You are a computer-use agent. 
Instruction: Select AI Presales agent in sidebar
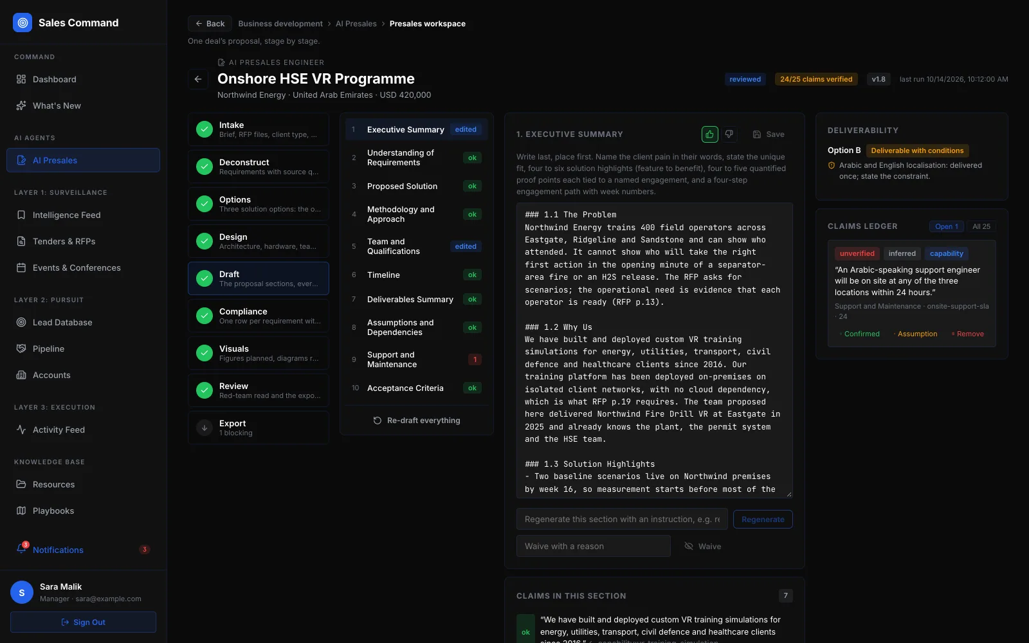83,160
